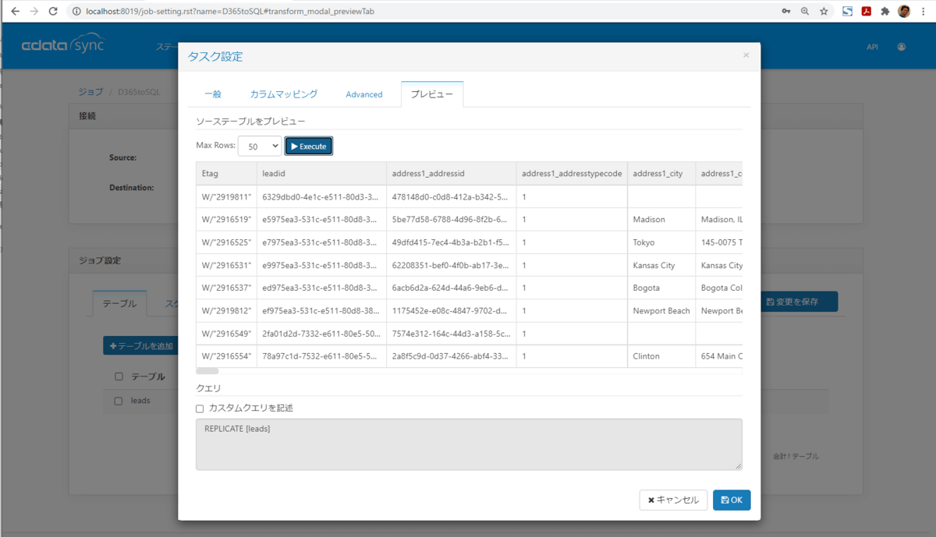
Task: Bookmark page with star icon
Action: click(824, 12)
